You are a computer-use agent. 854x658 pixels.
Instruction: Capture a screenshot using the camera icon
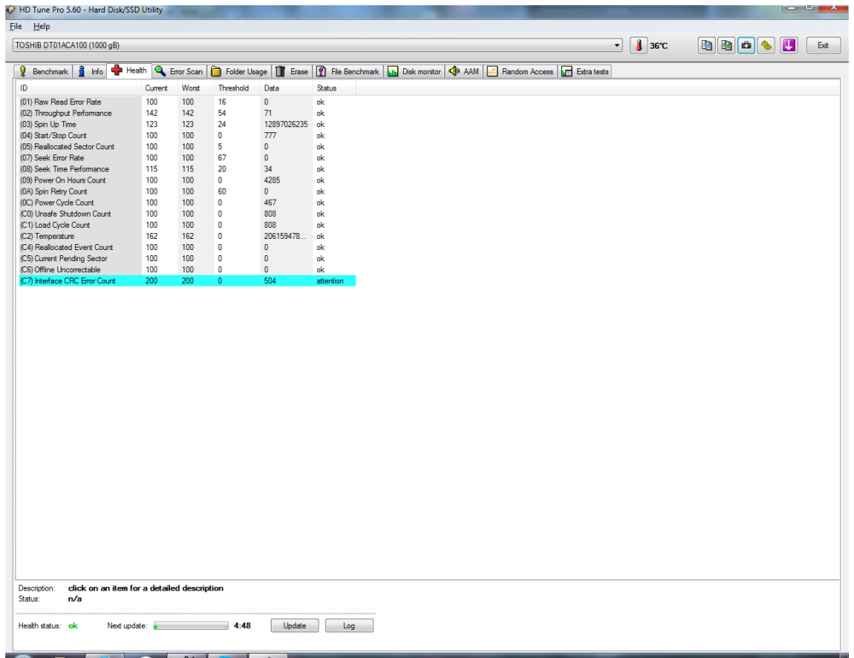[x=746, y=45]
